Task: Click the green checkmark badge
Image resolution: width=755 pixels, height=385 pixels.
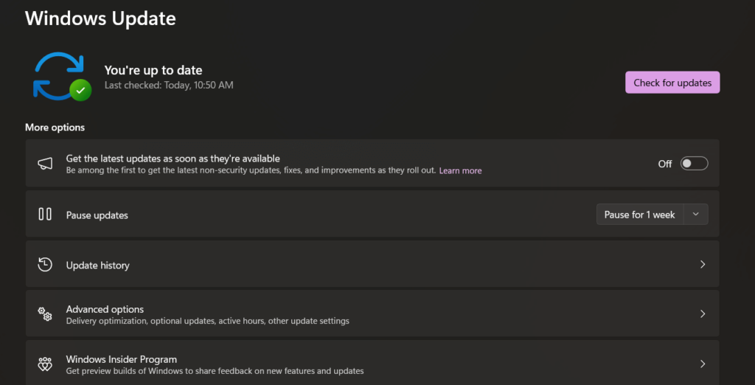Action: coord(80,90)
